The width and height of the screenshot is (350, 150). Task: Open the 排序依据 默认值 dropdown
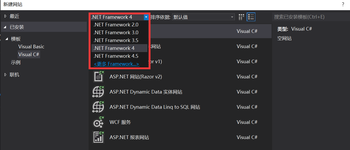click(x=203, y=17)
